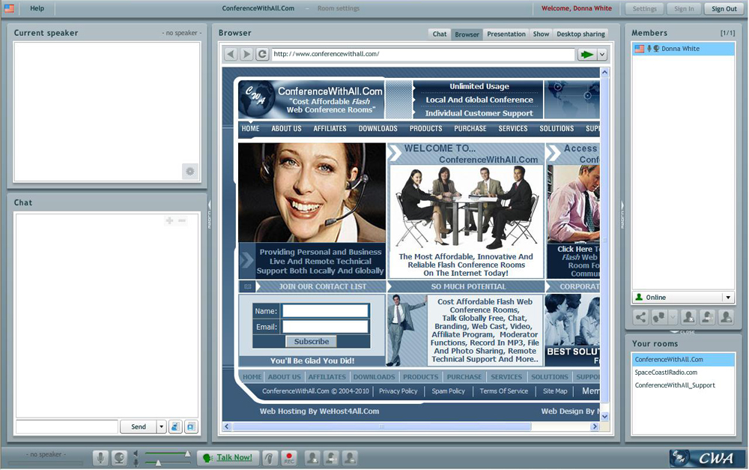Click the bottom toolbar user-with-X icon

pos(312,458)
